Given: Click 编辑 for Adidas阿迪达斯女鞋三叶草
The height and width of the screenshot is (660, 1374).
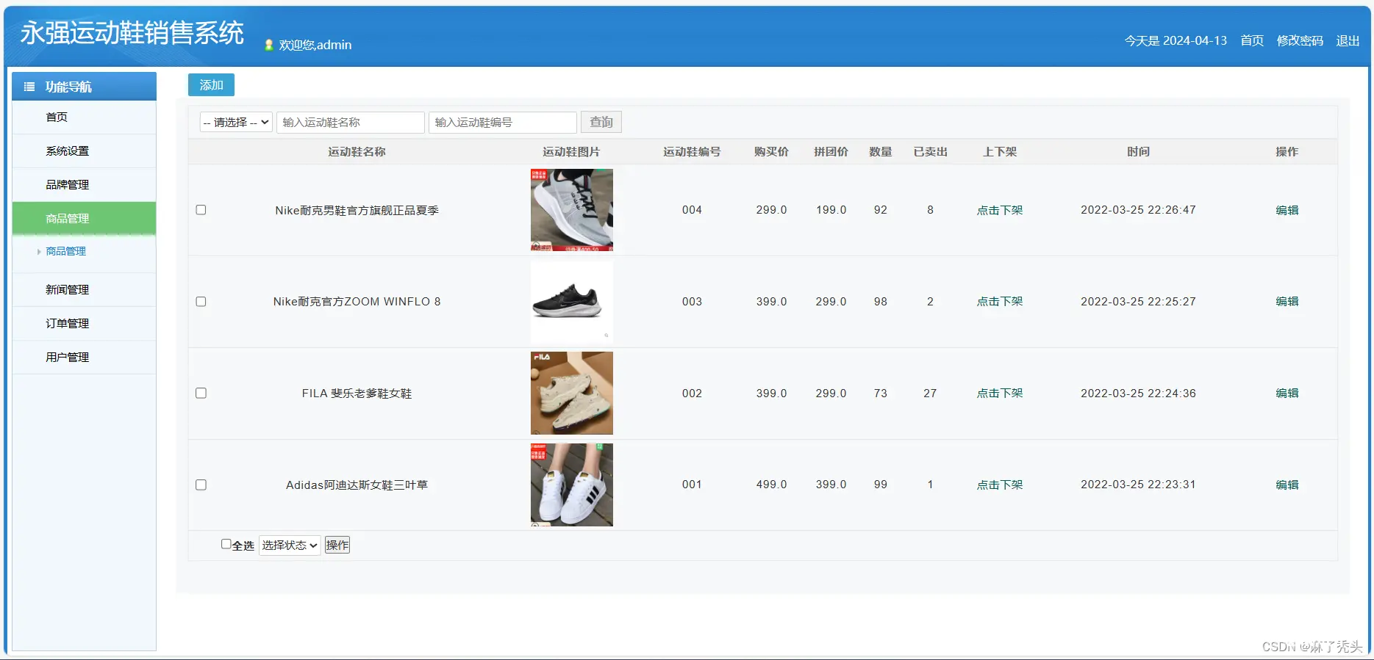Looking at the screenshot, I should click(1287, 485).
